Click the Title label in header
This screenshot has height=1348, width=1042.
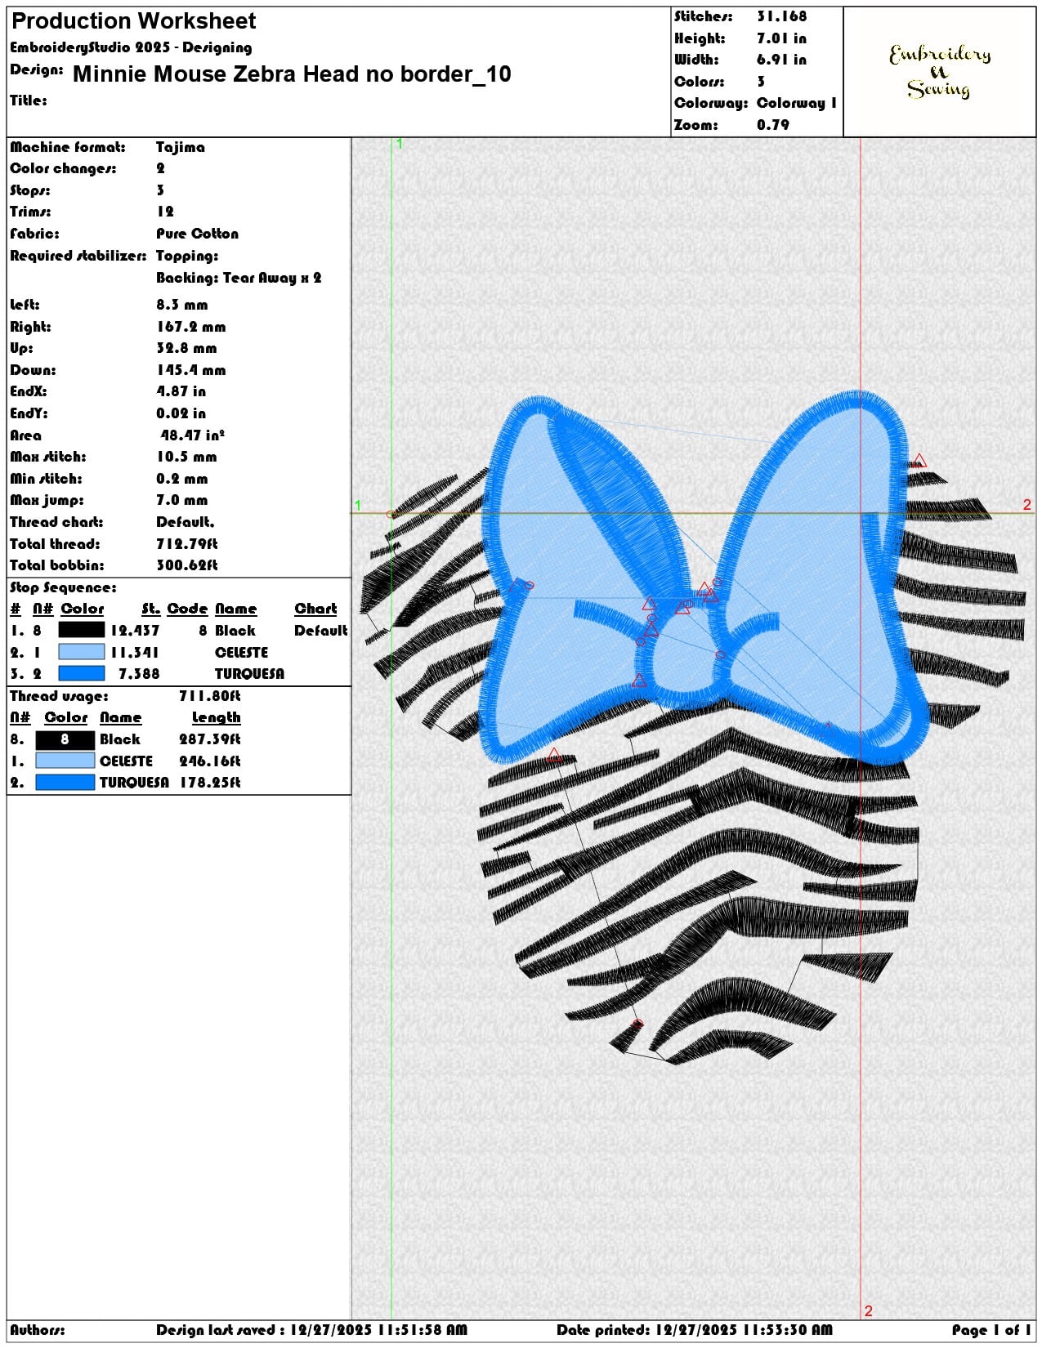(28, 100)
